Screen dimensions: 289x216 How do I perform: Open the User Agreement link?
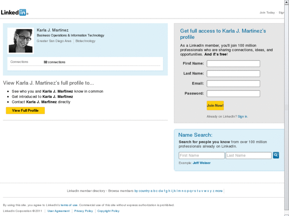58,211
